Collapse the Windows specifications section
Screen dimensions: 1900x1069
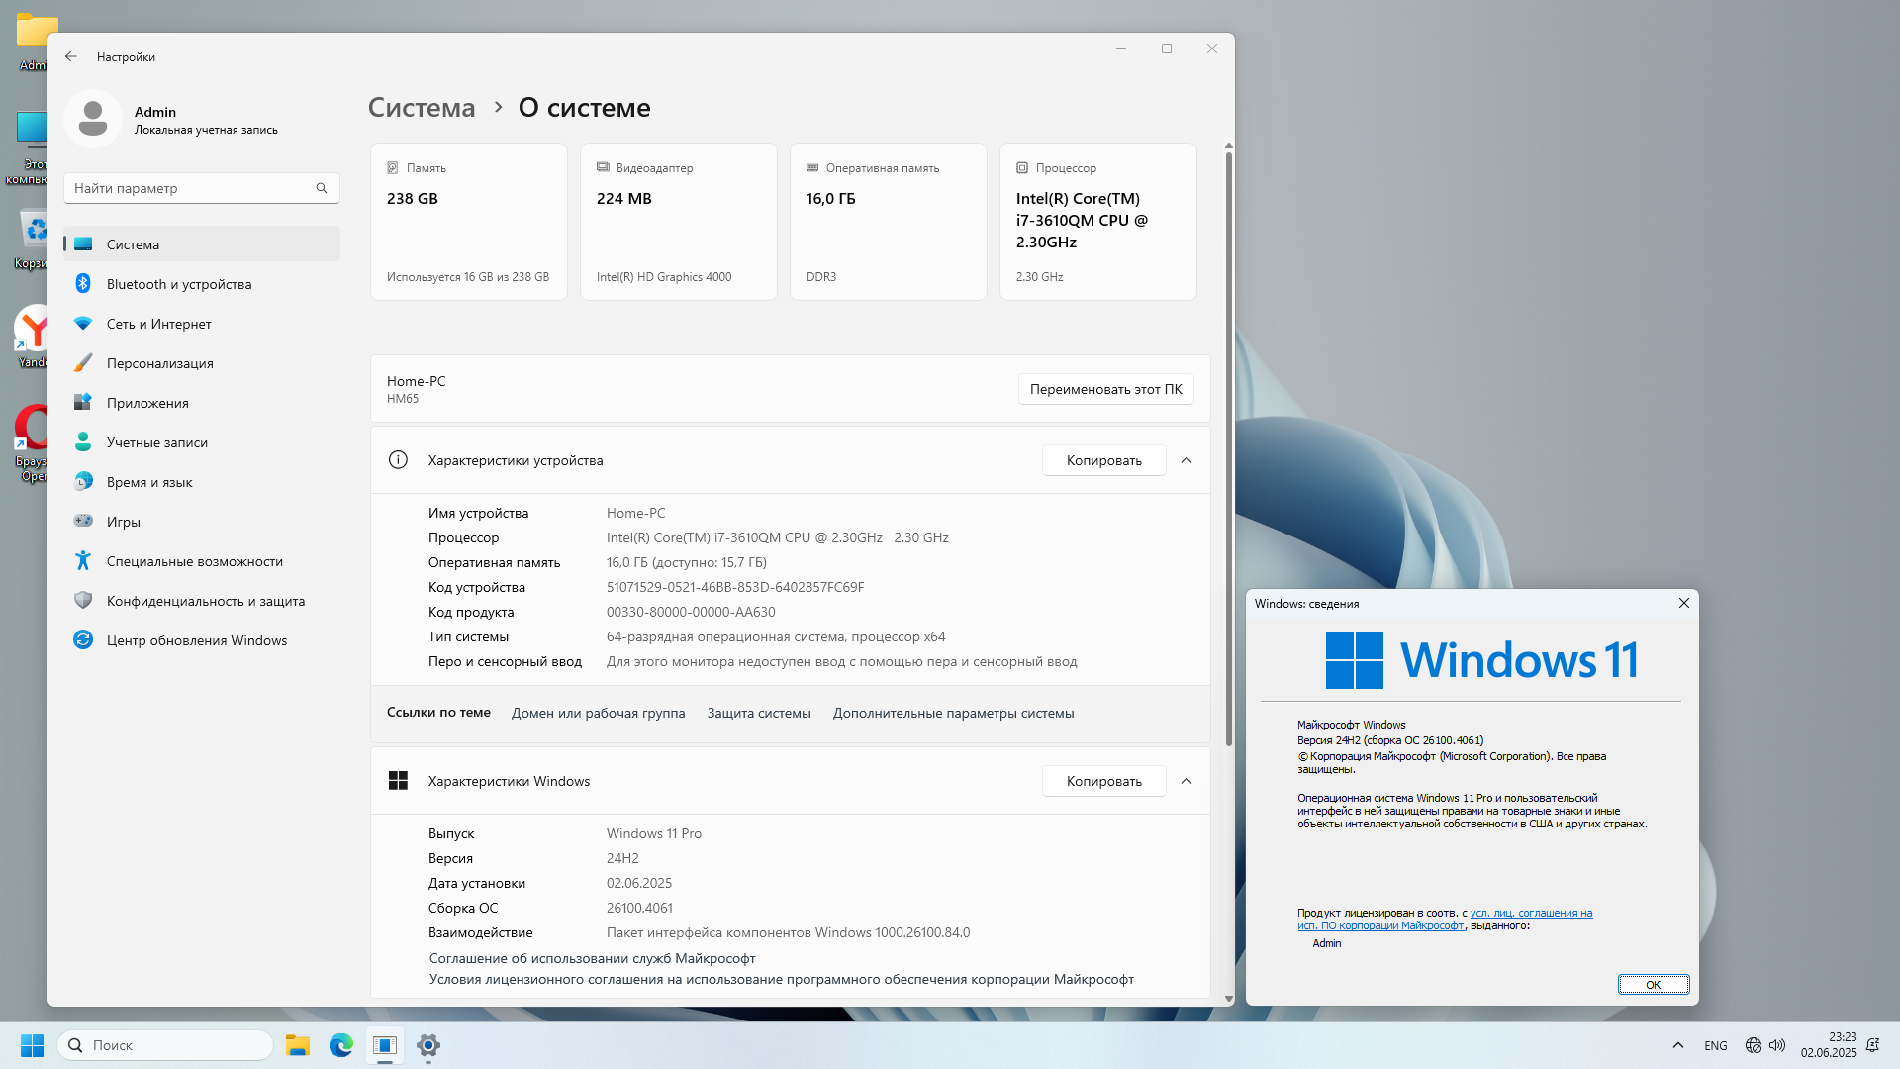[x=1187, y=781]
